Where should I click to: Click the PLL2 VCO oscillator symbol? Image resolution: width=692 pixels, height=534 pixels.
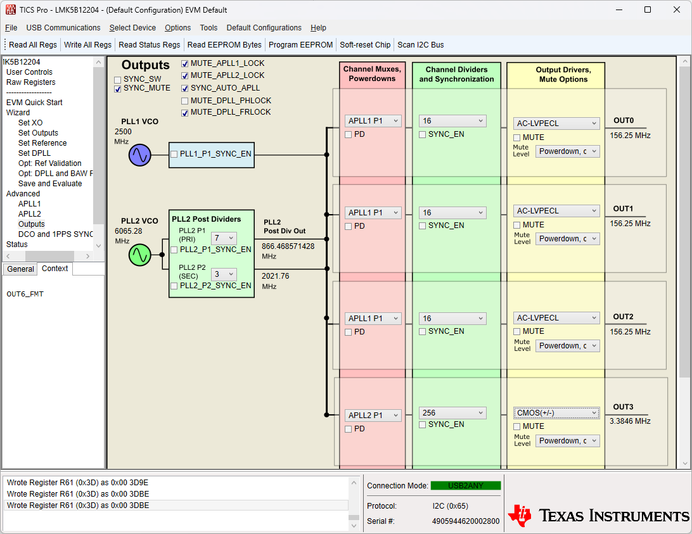coord(140,255)
